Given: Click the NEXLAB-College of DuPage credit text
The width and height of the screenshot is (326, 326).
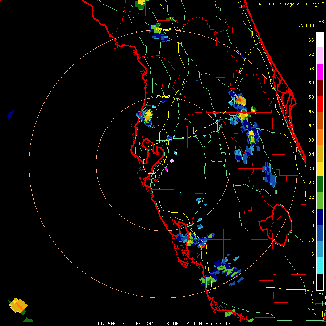Looking at the screenshot, I should pos(291,4).
